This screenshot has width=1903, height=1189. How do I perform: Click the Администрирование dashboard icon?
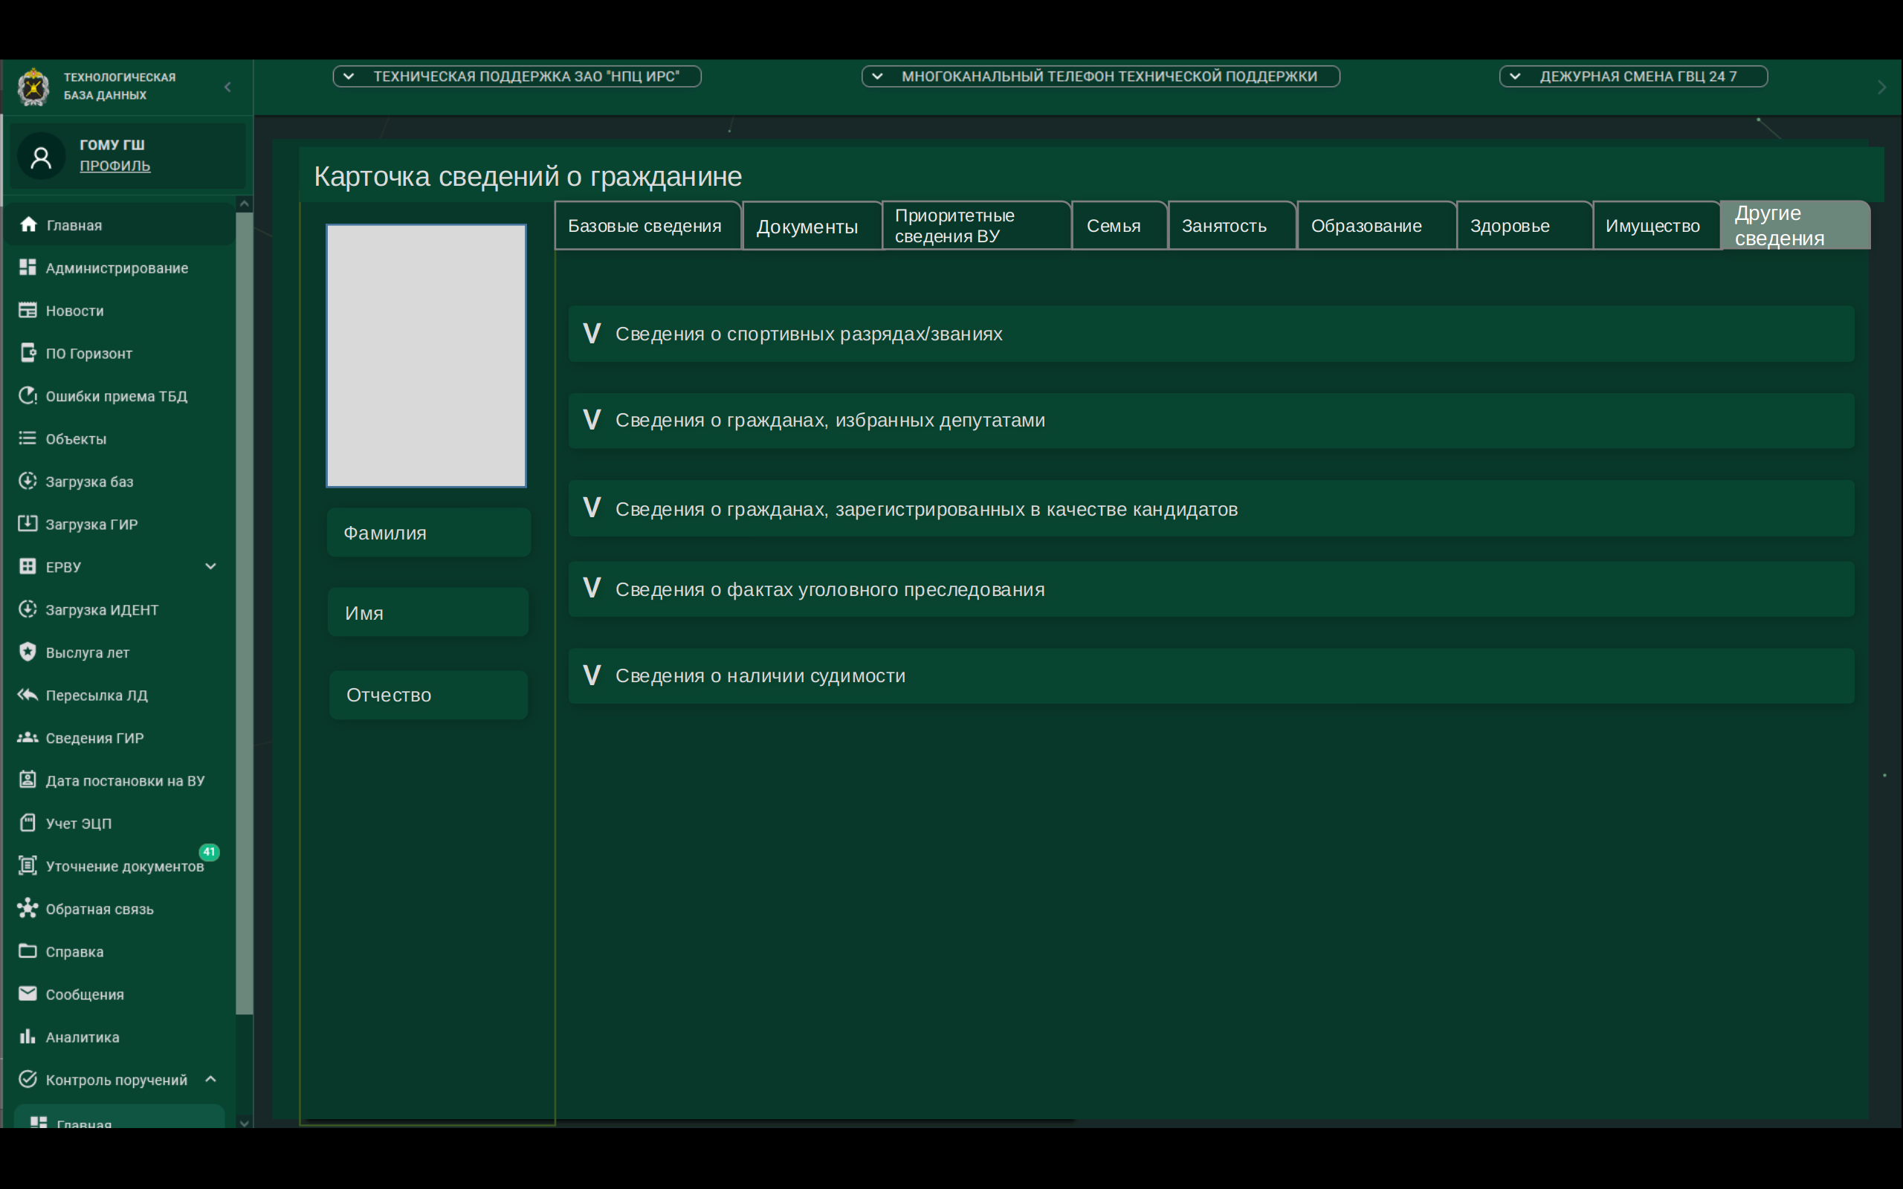click(x=28, y=268)
